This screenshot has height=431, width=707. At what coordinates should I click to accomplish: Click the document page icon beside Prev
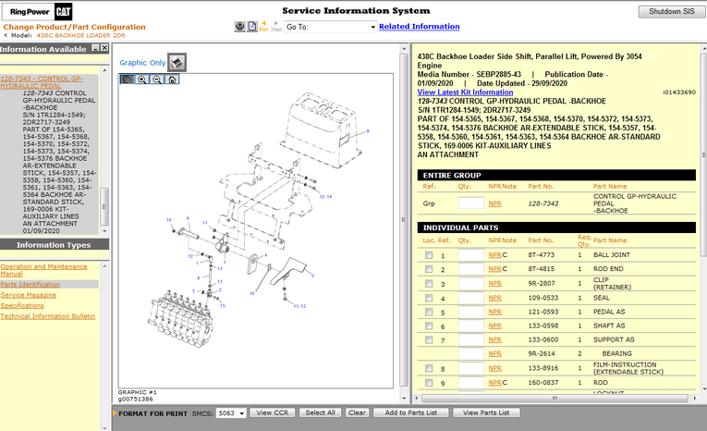[x=252, y=27]
